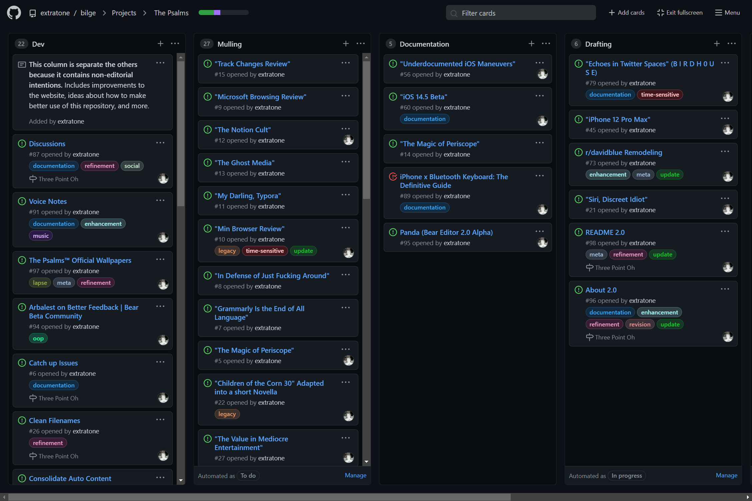
Task: Click plus icon in Documentation column header
Action: (531, 44)
